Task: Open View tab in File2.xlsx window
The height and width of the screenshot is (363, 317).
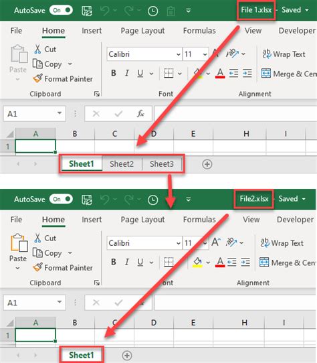Action: tap(251, 220)
